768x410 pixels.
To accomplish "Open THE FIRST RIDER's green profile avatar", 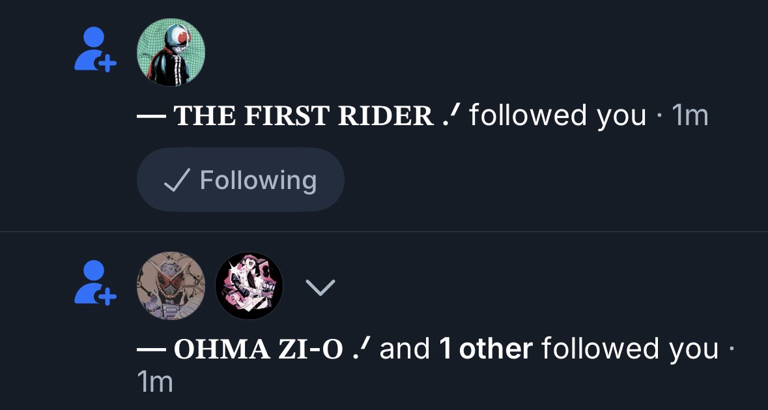I will click(171, 52).
